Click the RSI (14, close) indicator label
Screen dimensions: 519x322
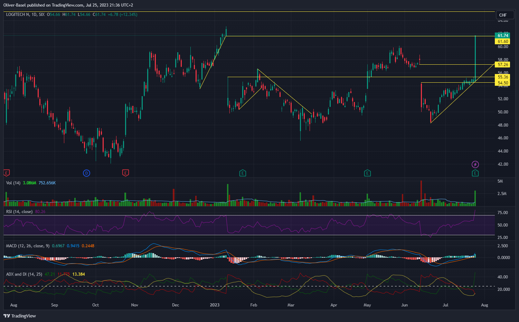point(19,211)
